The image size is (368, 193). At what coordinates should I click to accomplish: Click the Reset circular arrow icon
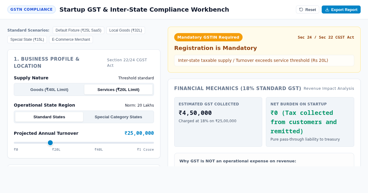pos(301,9)
